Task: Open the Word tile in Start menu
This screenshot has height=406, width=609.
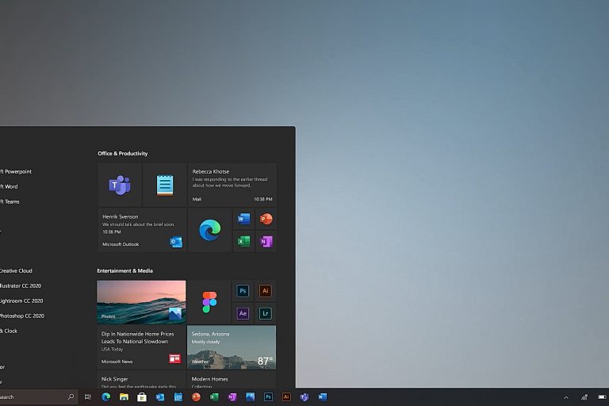Action: 243,219
